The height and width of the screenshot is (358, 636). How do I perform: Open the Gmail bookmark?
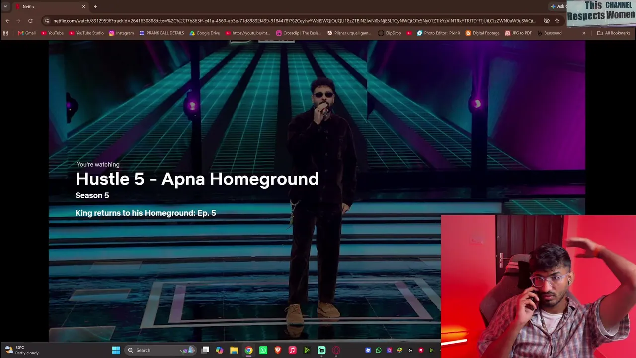tap(27, 33)
